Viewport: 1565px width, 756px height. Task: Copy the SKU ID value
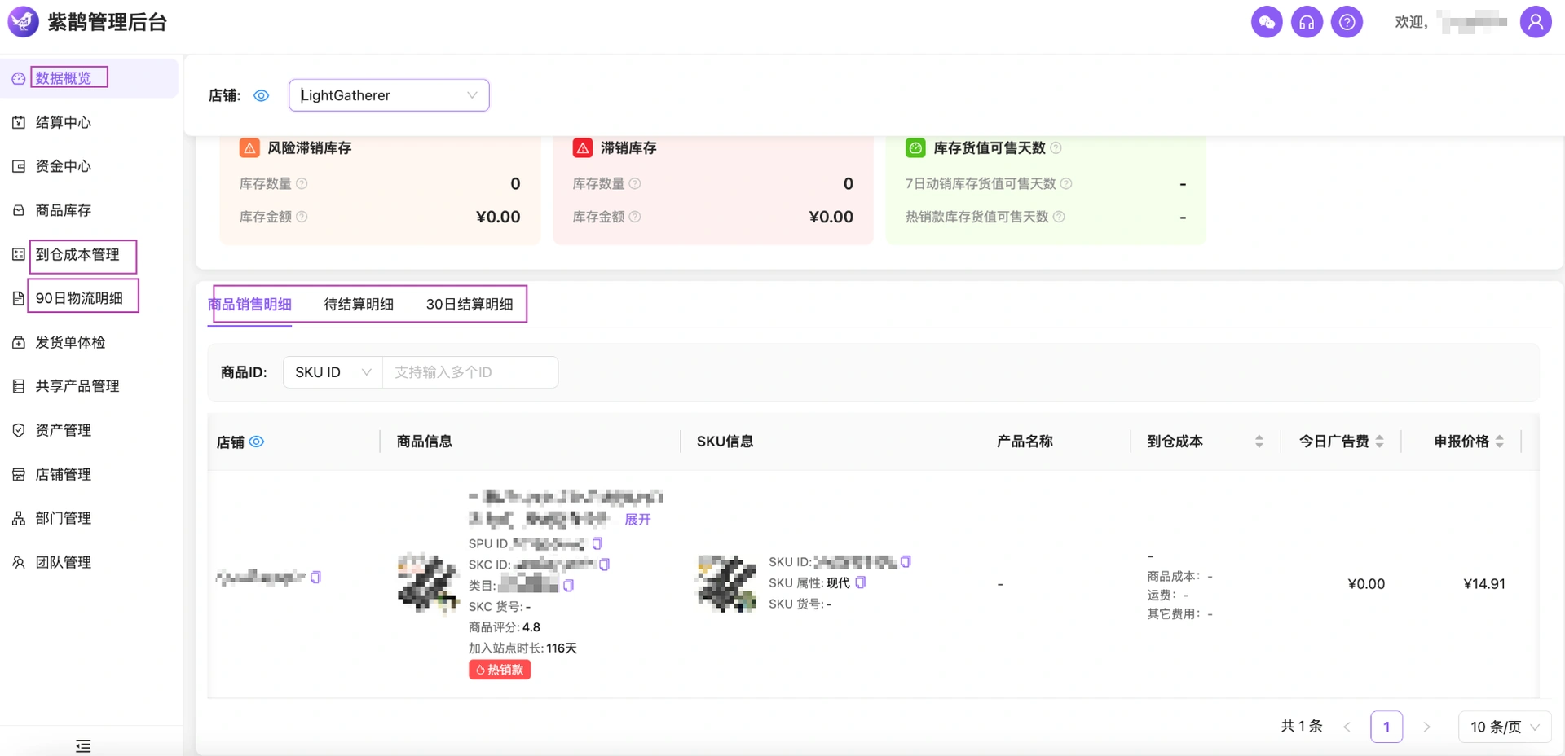pyautogui.click(x=906, y=561)
